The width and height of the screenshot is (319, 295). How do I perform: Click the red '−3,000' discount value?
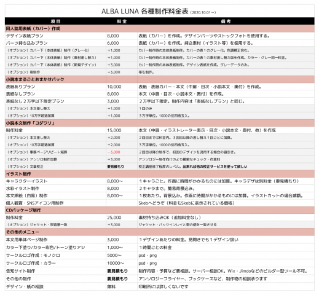point(114,152)
